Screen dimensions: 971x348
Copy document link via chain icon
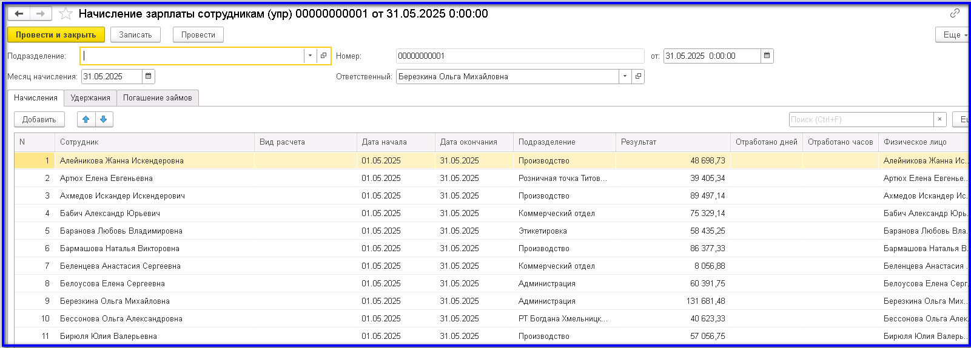[x=955, y=13]
